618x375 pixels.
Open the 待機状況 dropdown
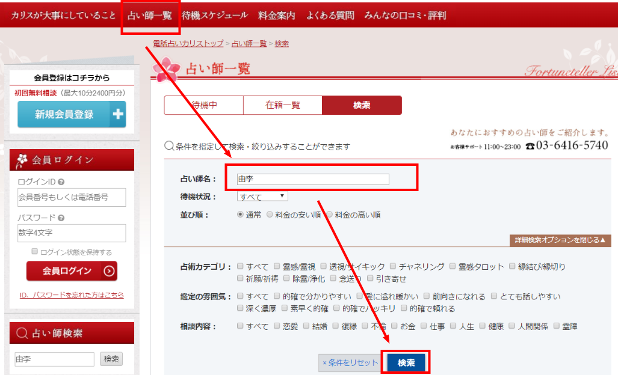262,197
